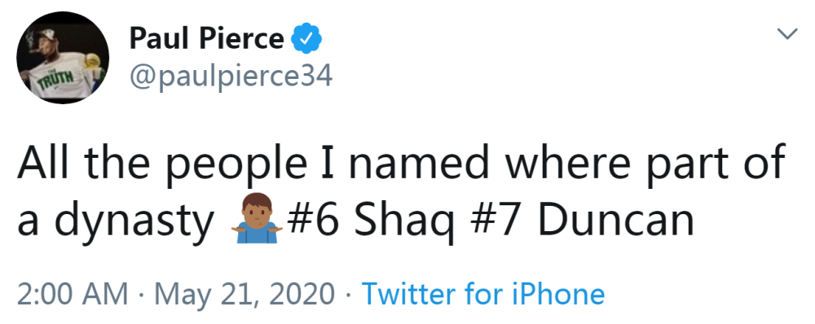Visit the @paulpierce34 handle
Image resolution: width=815 pixels, height=324 pixels.
(x=231, y=76)
